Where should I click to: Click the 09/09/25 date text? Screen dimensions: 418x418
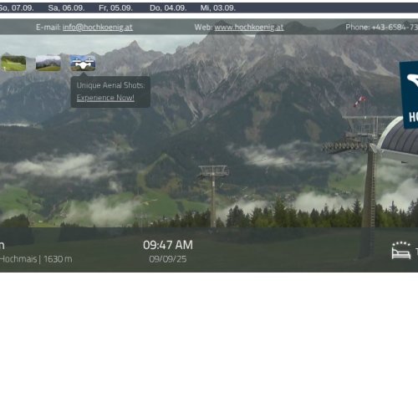click(x=168, y=259)
